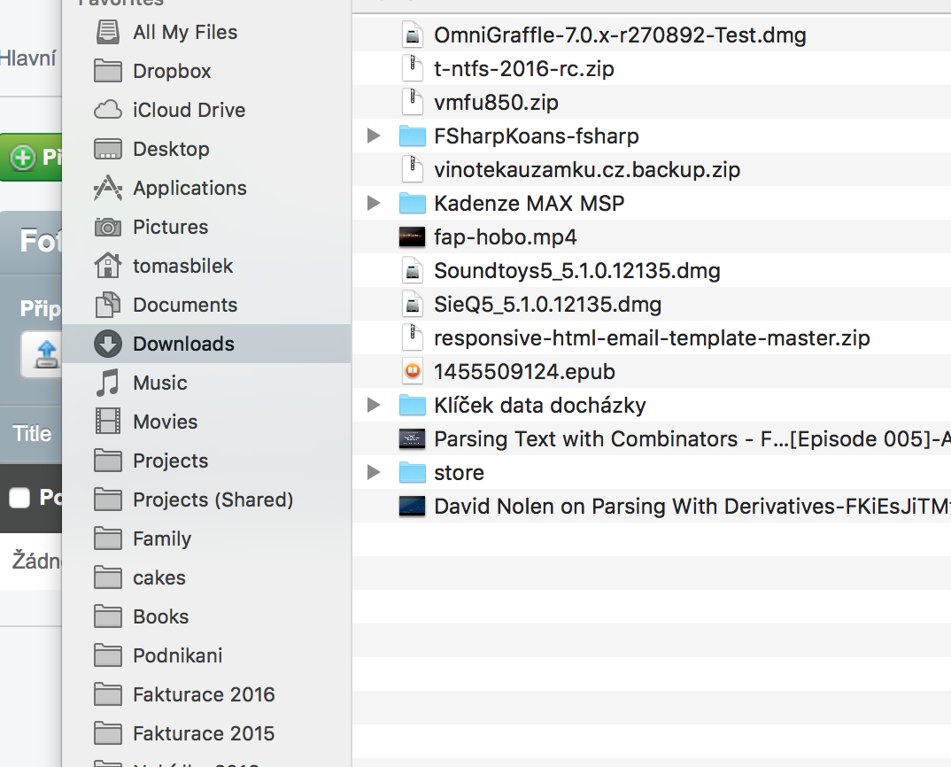Select vinotekauzamku.cz.backup.zip file
The width and height of the screenshot is (951, 767).
coord(587,170)
